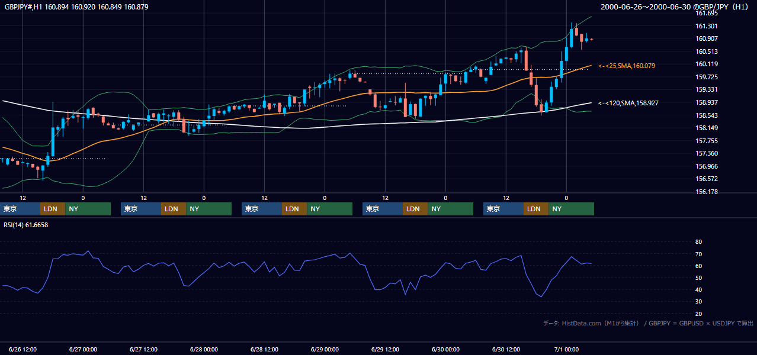Select the 25 SMA label 160.079

pos(627,66)
